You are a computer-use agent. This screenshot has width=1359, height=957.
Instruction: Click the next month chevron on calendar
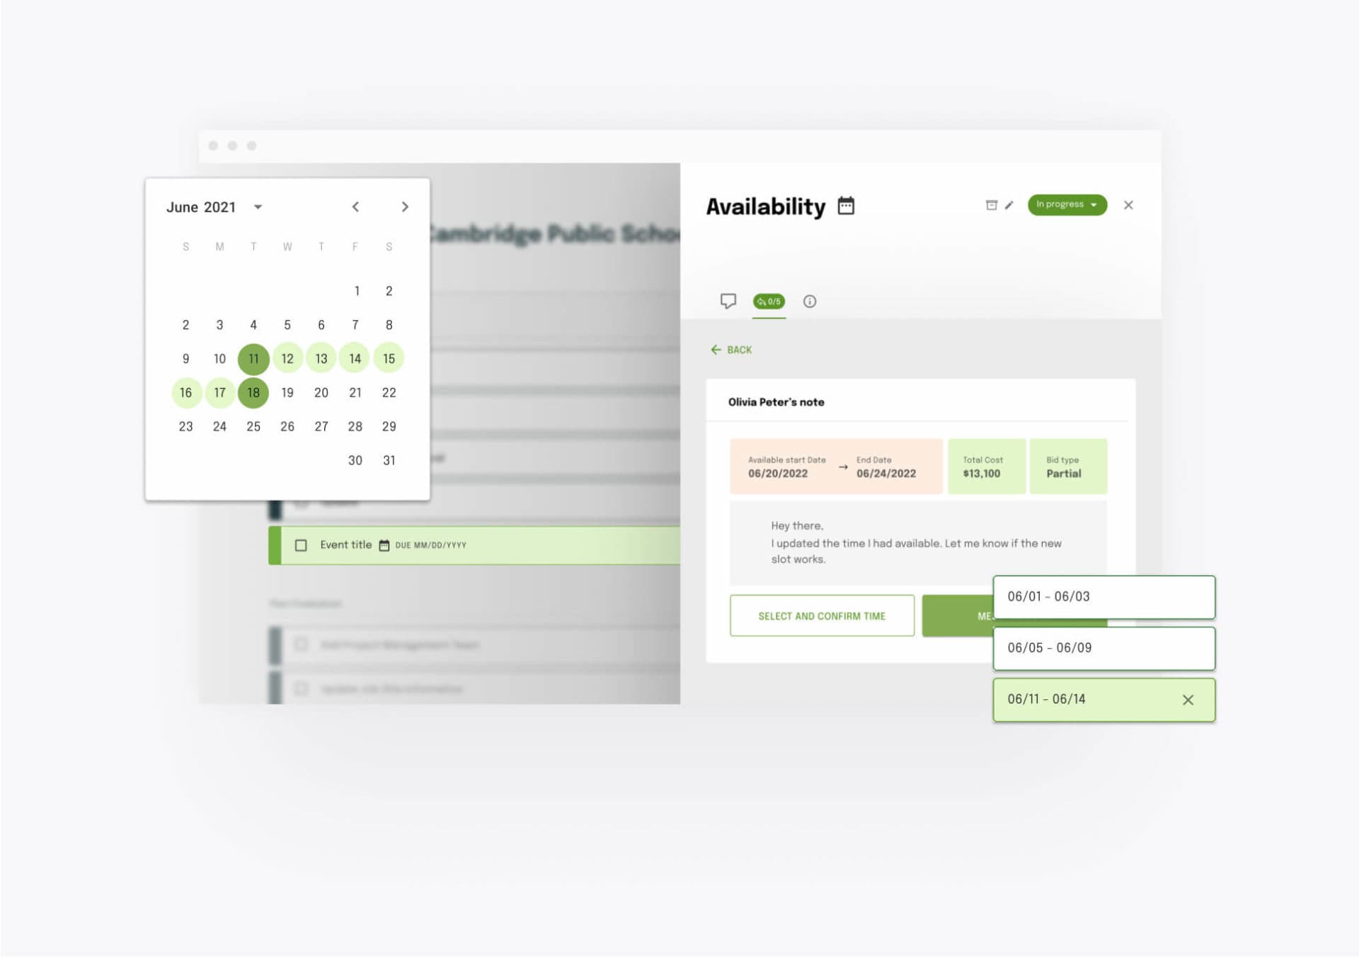(406, 206)
